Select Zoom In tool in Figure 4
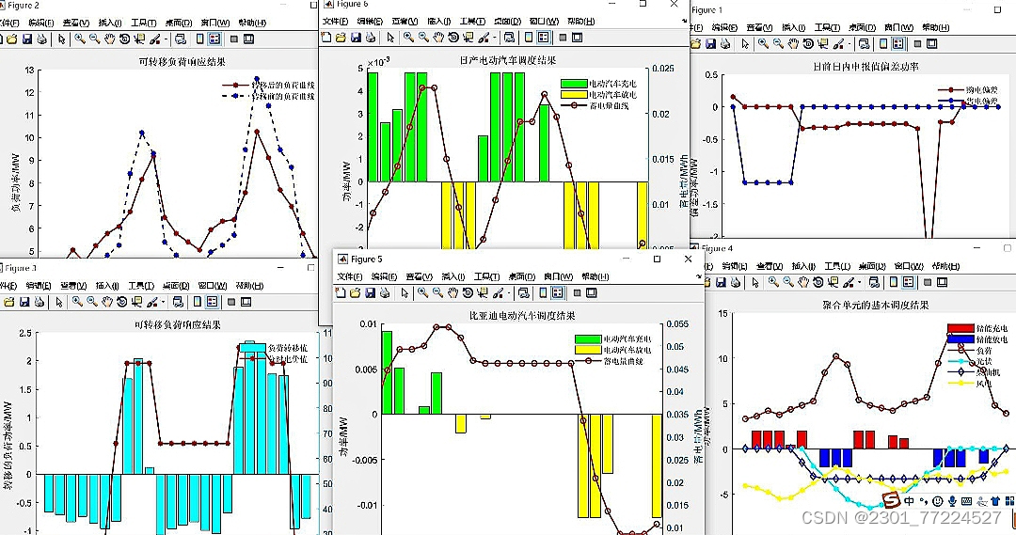1016x535 pixels. 773,282
